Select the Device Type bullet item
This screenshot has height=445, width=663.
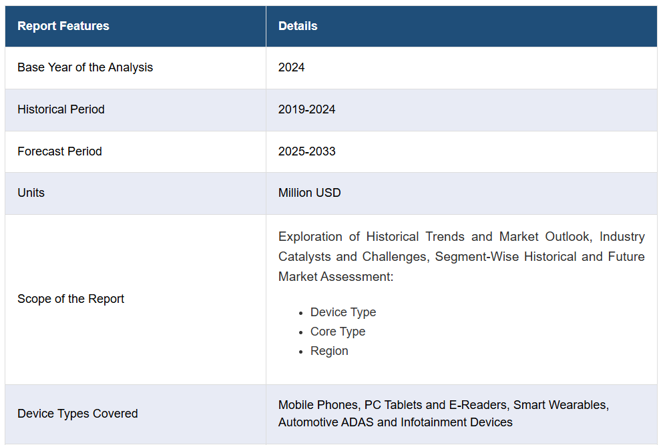pos(343,312)
